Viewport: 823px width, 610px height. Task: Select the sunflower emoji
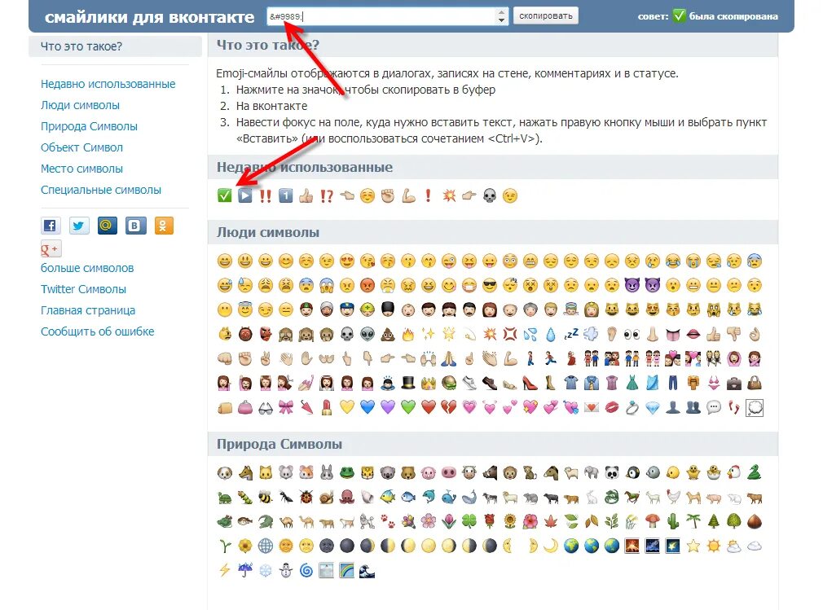coord(509,521)
